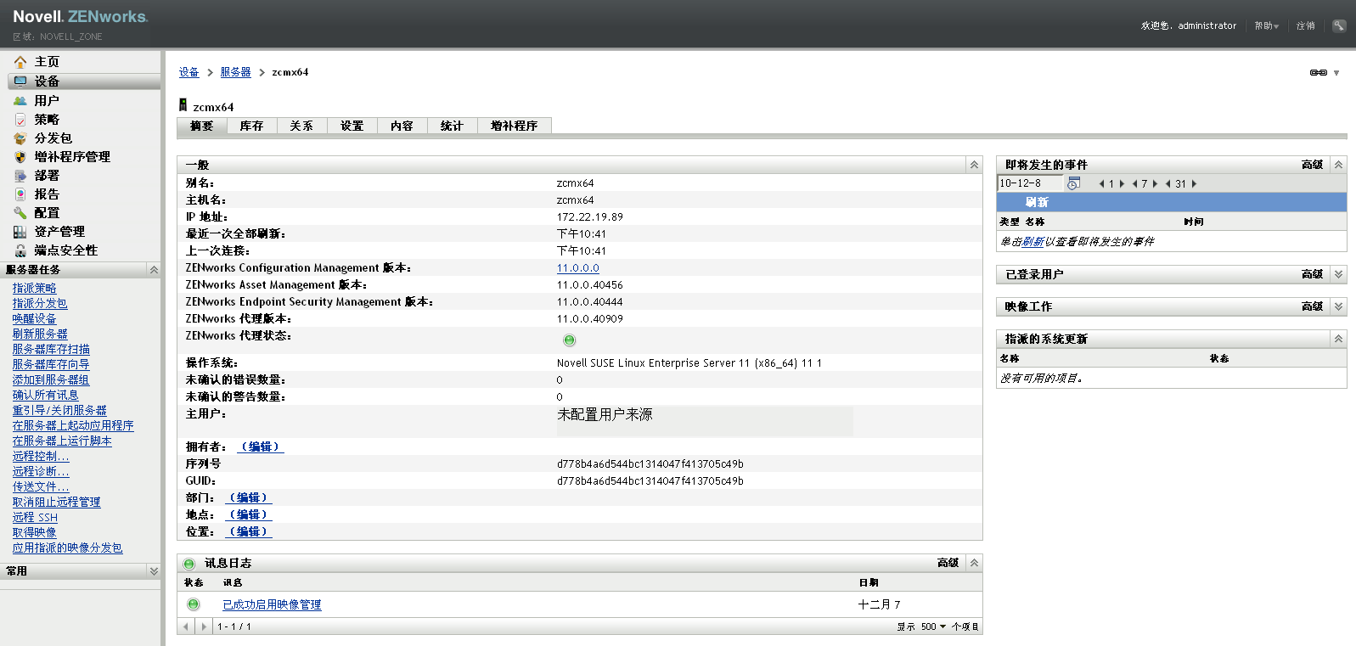Click 高级 in the 讯息日志 header
Screen dimensions: 1356x646
(x=948, y=563)
